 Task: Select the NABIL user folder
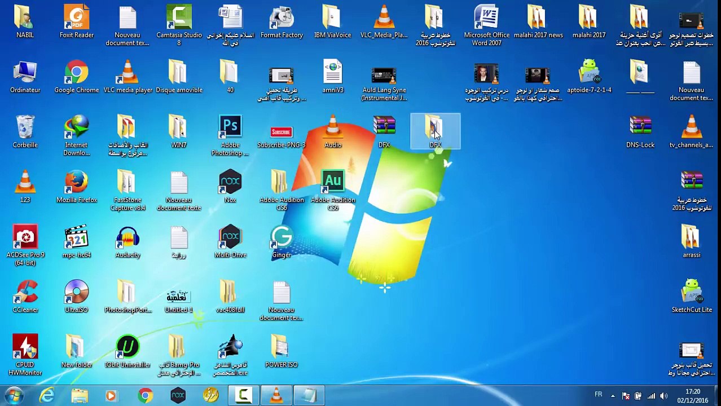click(25, 21)
